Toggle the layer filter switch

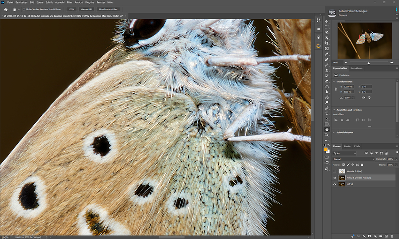coord(397,153)
